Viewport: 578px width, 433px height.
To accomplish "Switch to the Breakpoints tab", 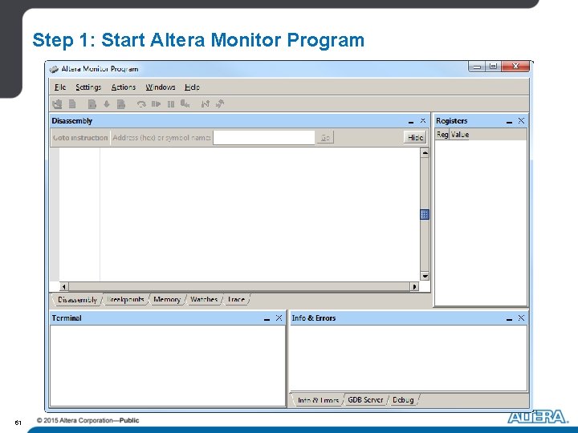I will coord(125,299).
